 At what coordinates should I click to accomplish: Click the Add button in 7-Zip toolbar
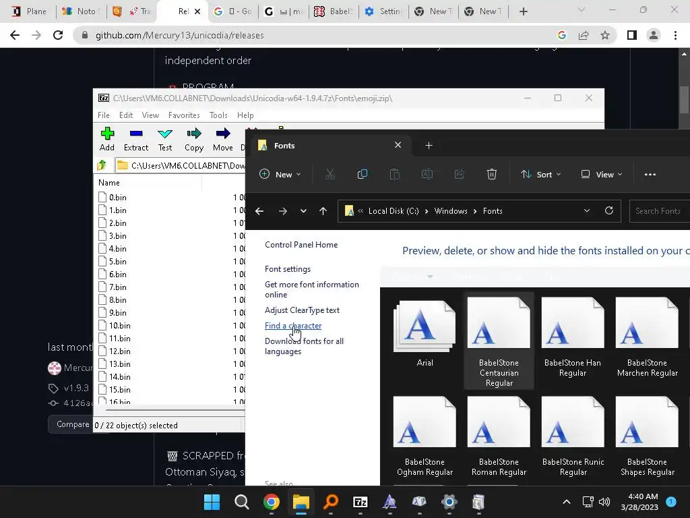(x=107, y=139)
